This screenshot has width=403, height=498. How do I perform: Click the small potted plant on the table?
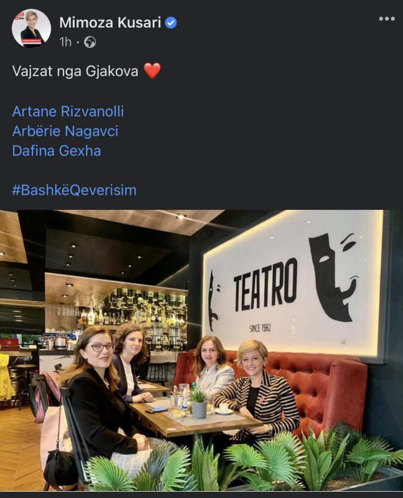pos(199,403)
